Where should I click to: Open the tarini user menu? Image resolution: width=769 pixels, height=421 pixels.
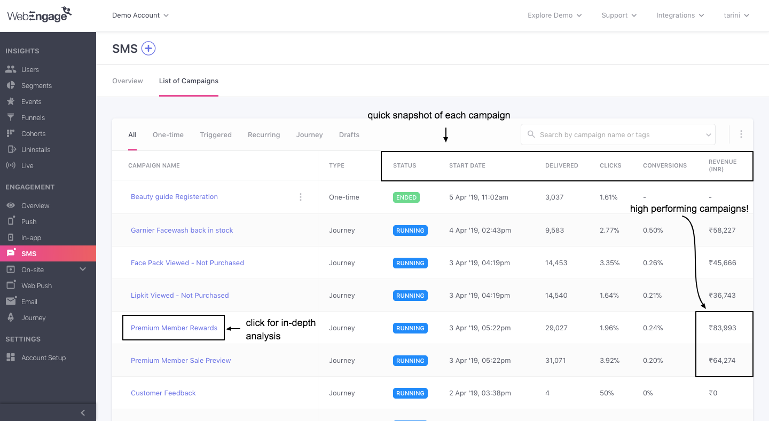pos(736,15)
